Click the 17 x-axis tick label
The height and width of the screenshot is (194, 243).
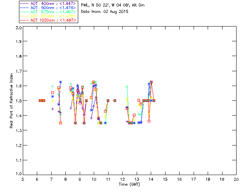click(x=194, y=179)
